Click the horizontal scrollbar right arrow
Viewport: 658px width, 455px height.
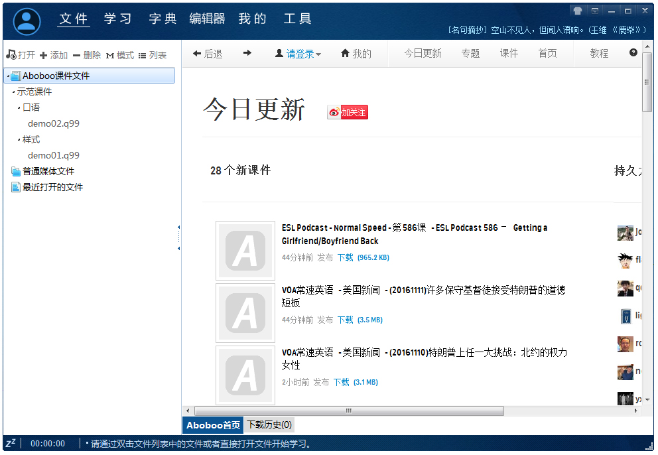(635, 411)
